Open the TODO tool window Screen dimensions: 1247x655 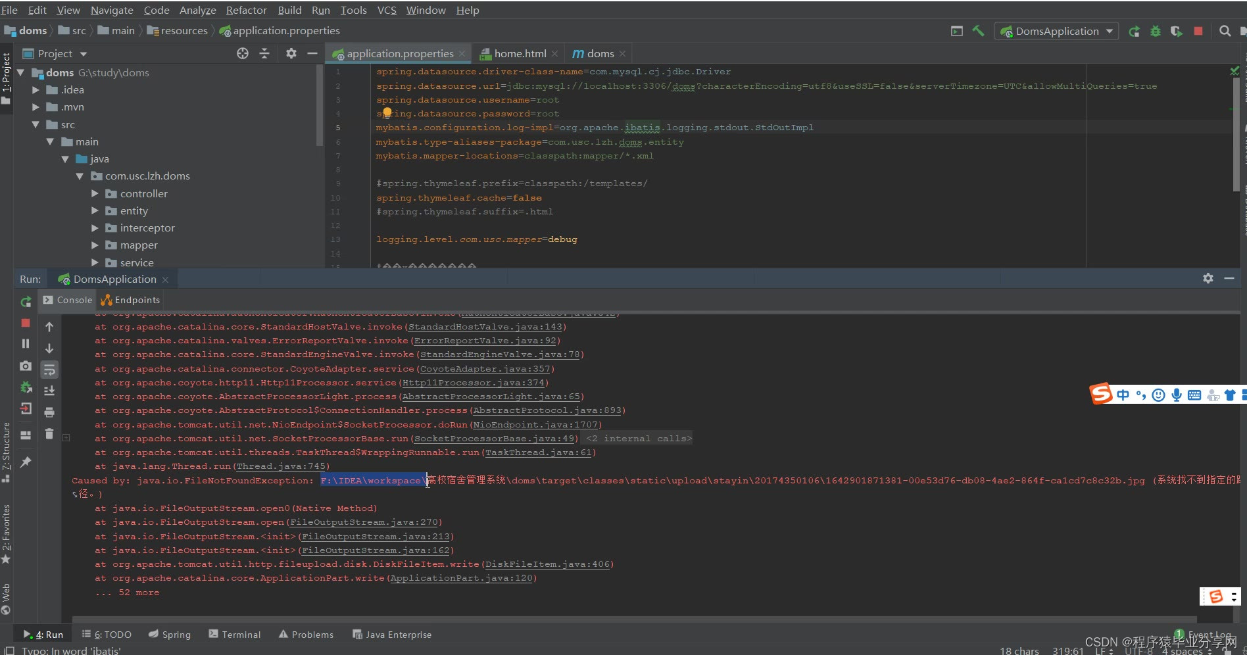107,635
